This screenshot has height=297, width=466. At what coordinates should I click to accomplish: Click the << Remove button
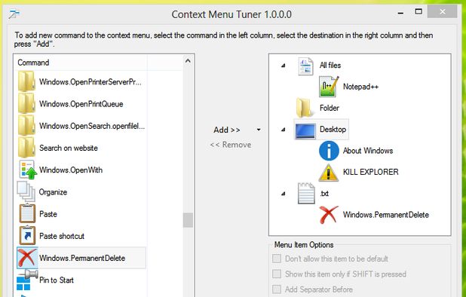(x=231, y=145)
